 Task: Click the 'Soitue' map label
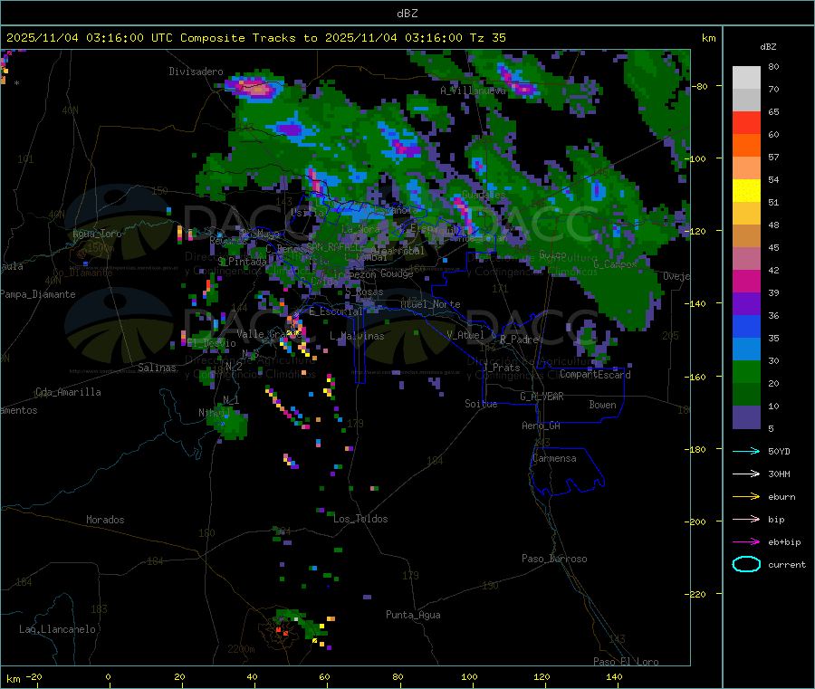click(481, 404)
